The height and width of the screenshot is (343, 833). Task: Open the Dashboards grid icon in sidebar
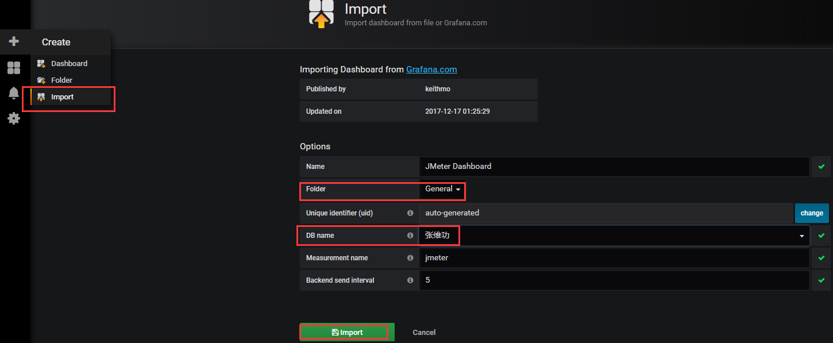click(x=14, y=68)
